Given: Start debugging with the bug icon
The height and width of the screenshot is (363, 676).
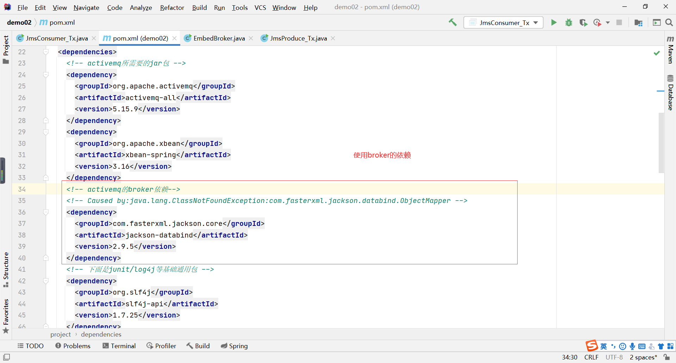Looking at the screenshot, I should (569, 23).
